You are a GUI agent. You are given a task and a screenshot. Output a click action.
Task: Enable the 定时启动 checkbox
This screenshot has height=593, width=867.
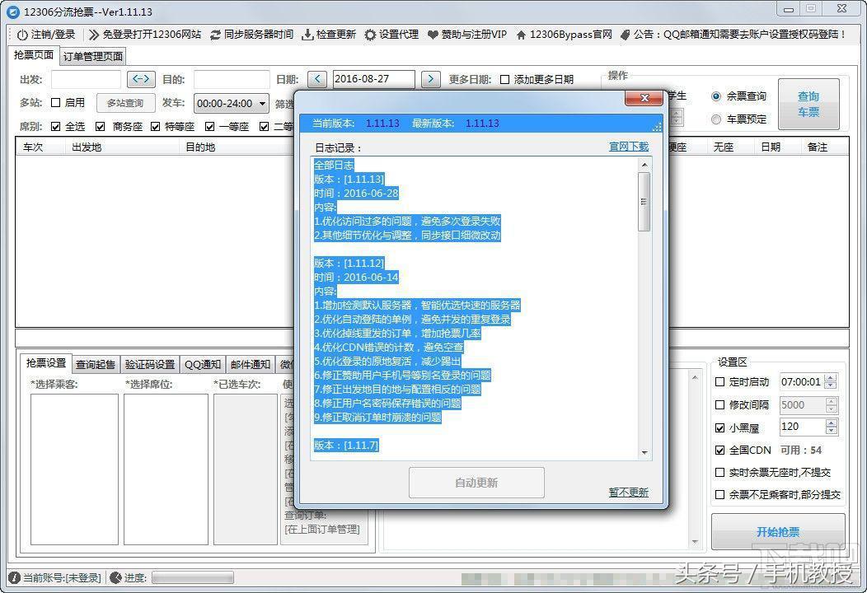click(x=720, y=381)
